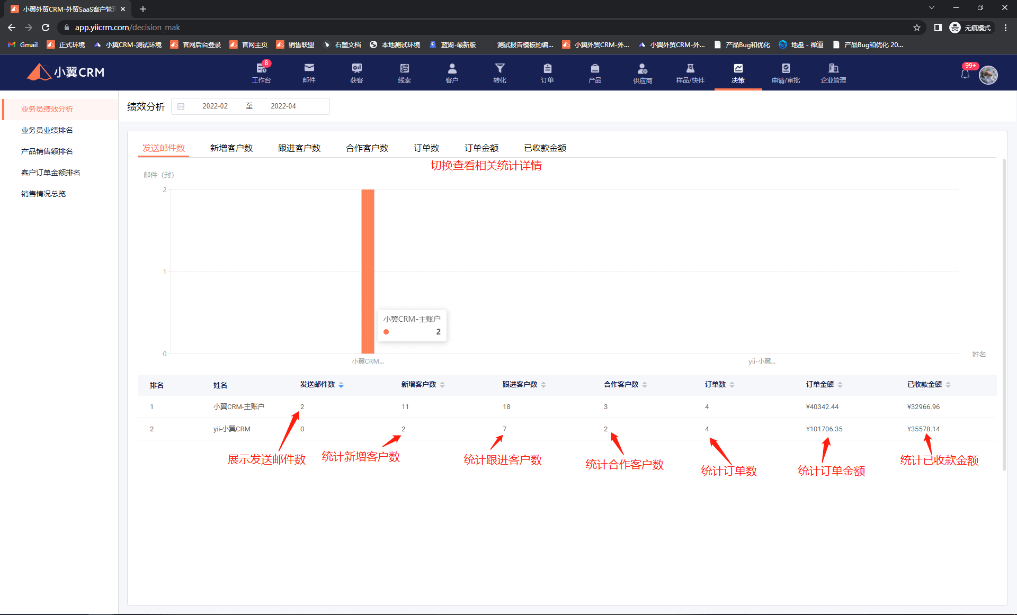1017x615 pixels.
Task: Go back in browser history
Action: pos(12,28)
